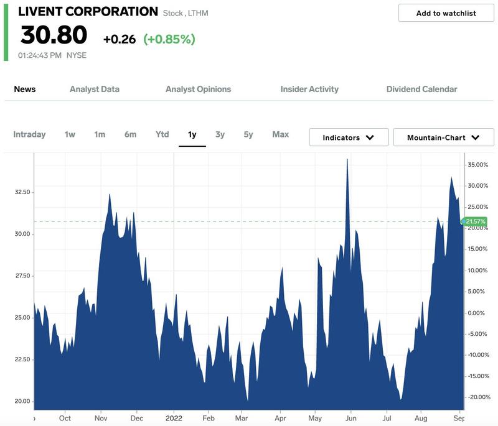
Task: Click the 27.50 price axis label
Action: pos(22,276)
